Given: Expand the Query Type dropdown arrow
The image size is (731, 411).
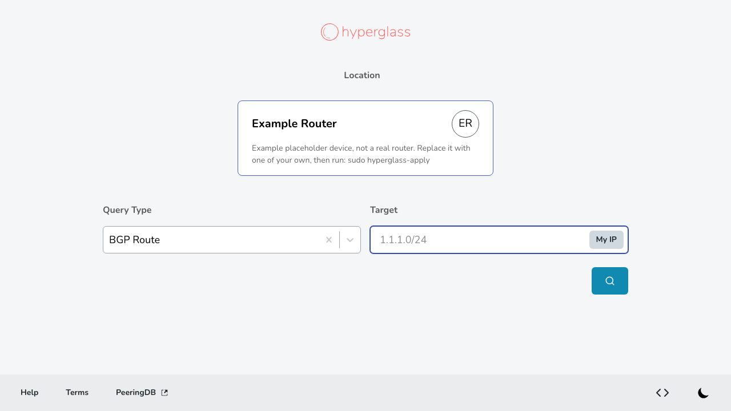Looking at the screenshot, I should (350, 240).
